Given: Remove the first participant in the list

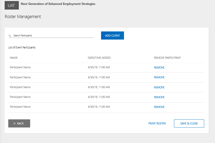Looking at the screenshot, I should pyautogui.click(x=159, y=68).
